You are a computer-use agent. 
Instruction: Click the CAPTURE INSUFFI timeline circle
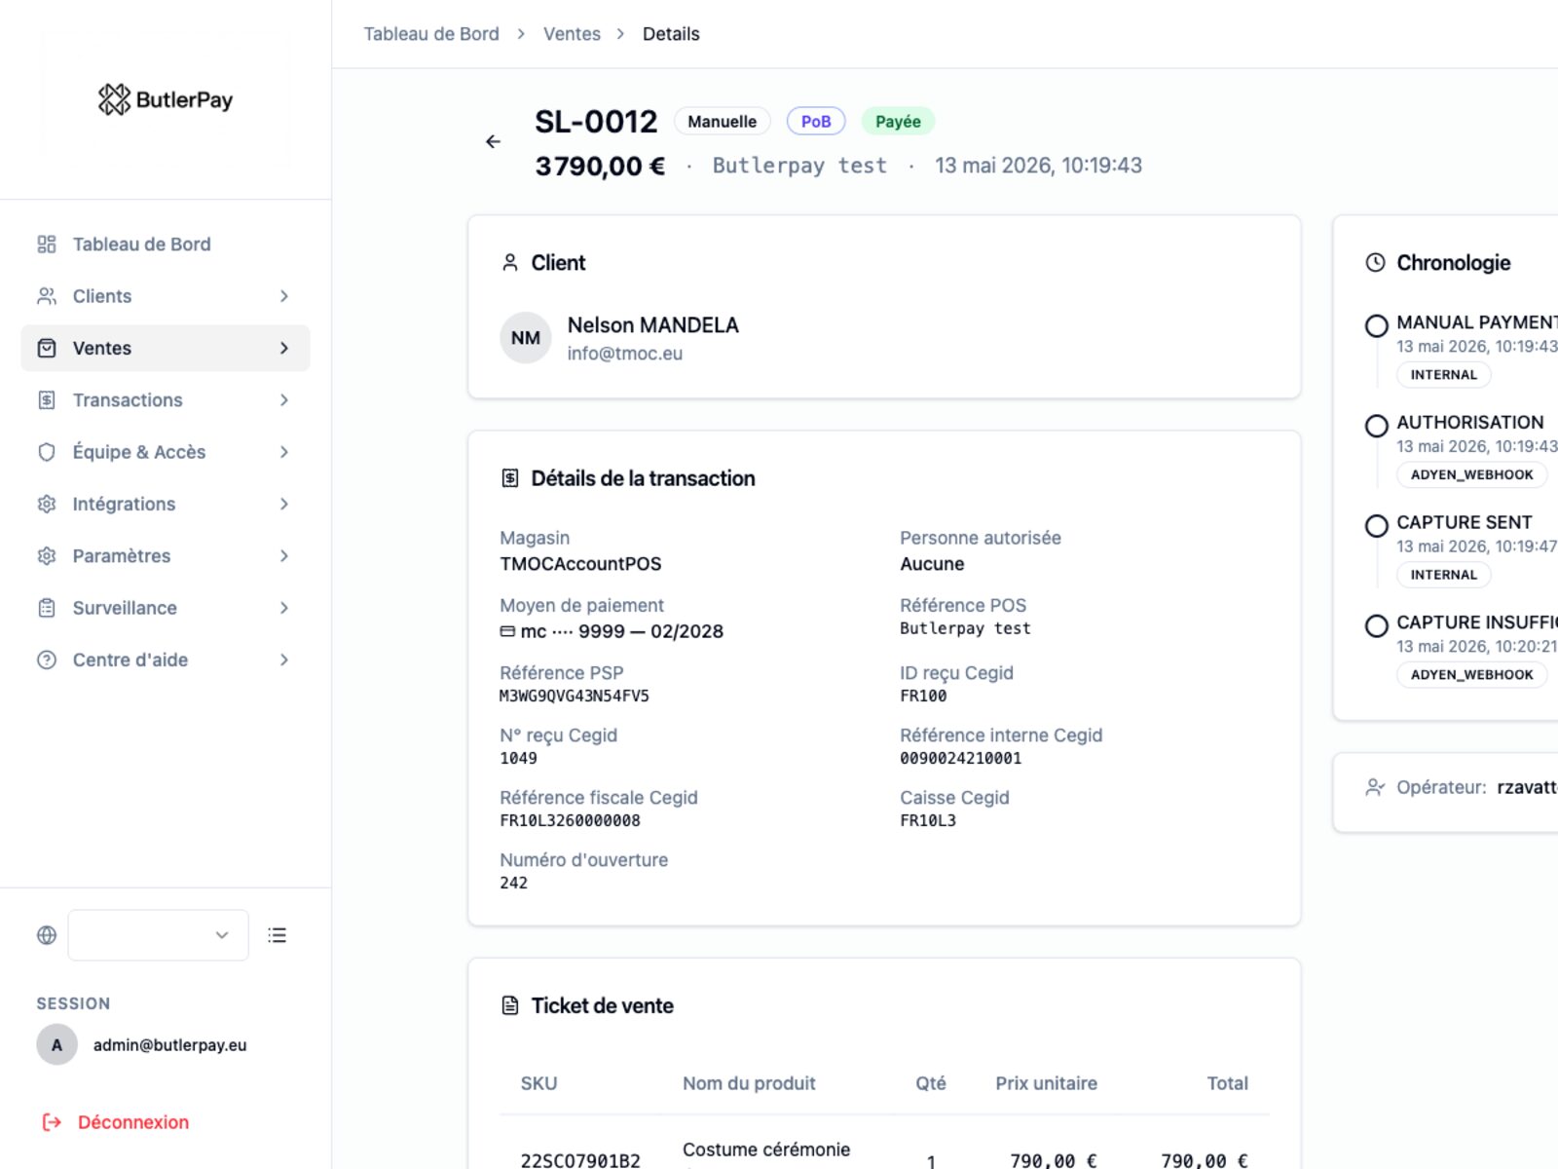coord(1377,625)
